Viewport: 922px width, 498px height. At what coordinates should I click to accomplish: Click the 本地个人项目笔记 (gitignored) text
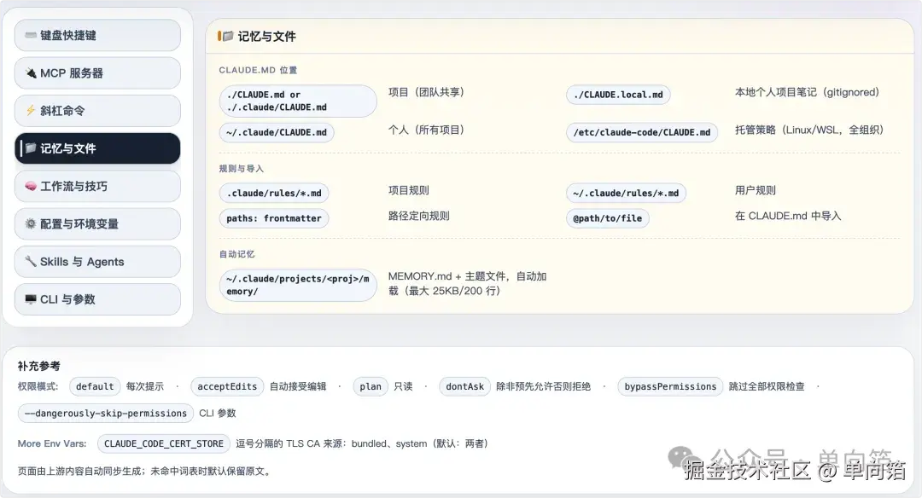pos(808,92)
